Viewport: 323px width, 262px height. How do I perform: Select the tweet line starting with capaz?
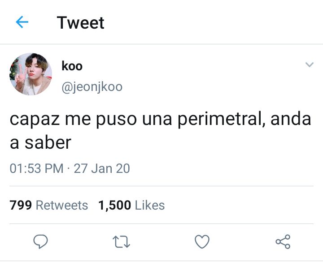point(161,120)
